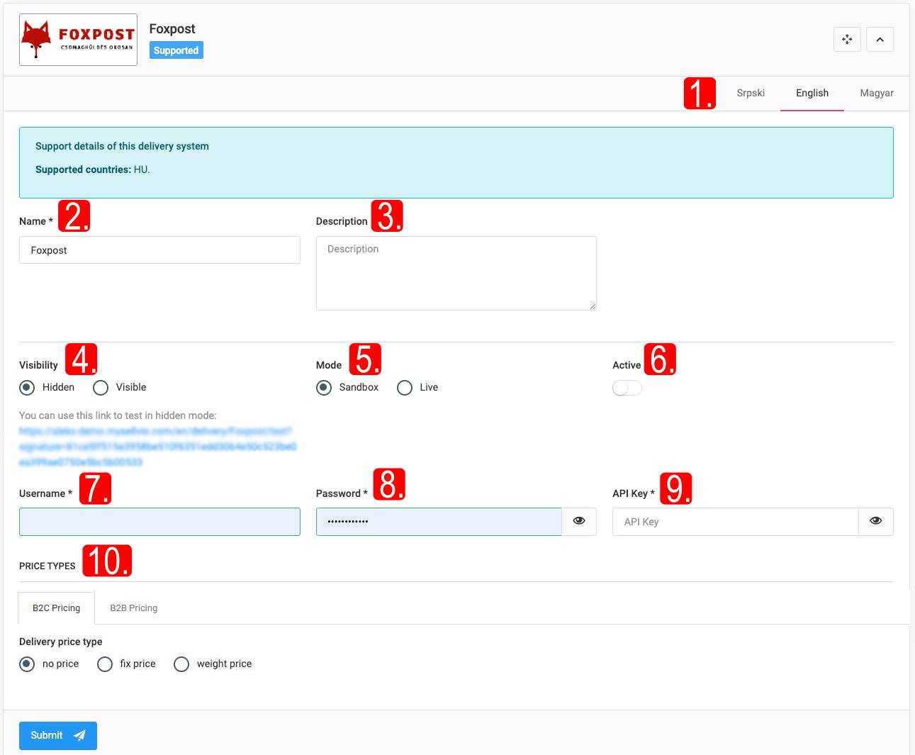Collapse the Foxpost panel with chevron
Screen dimensions: 915x755
click(x=880, y=40)
